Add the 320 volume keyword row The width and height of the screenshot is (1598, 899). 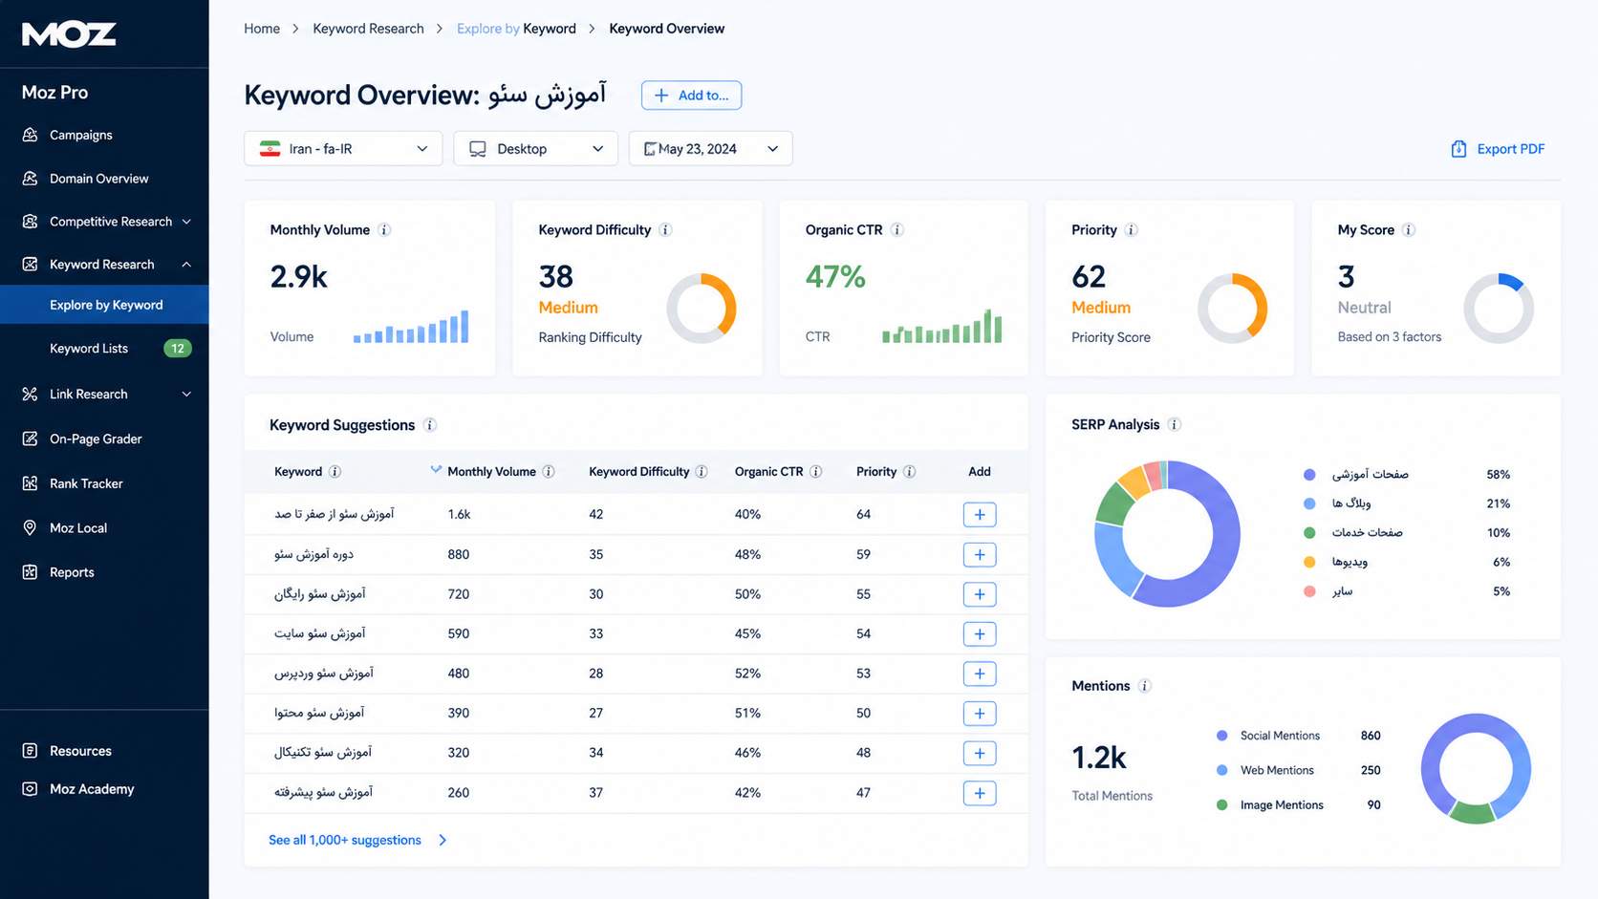tap(980, 753)
